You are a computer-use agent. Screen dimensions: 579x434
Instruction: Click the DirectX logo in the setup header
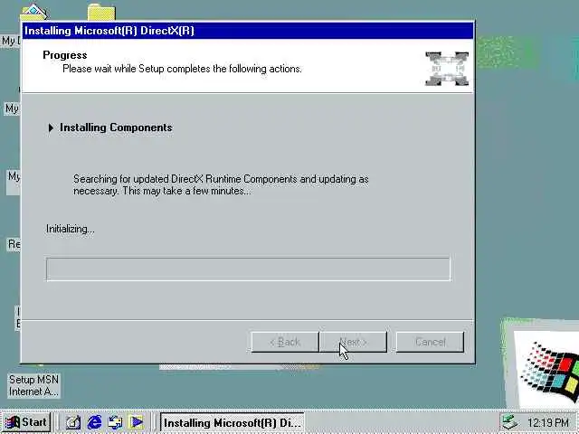pos(447,69)
